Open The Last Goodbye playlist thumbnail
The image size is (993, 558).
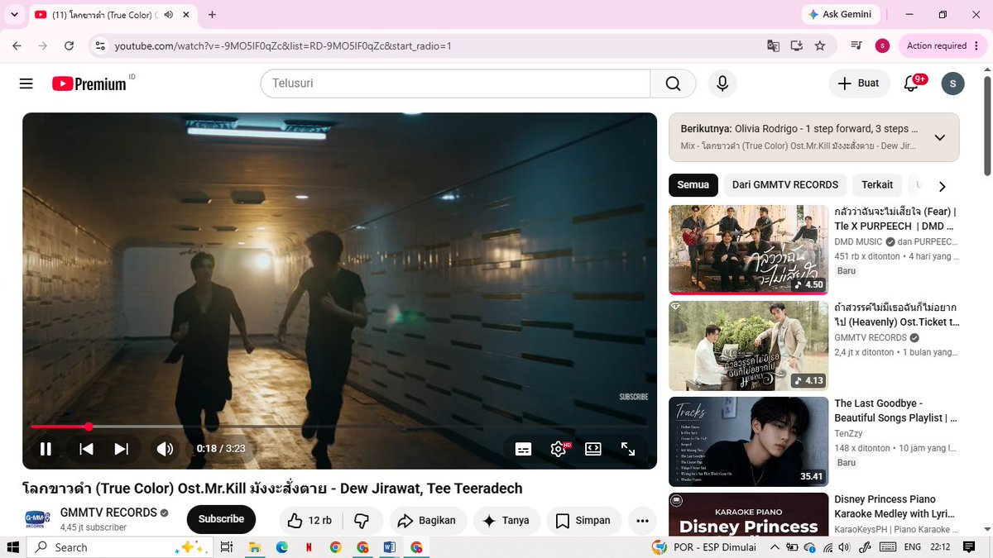pos(748,441)
